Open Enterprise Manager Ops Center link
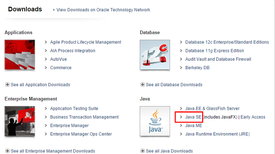Image resolution: width=275 pixels, height=154 pixels. [x=81, y=134]
